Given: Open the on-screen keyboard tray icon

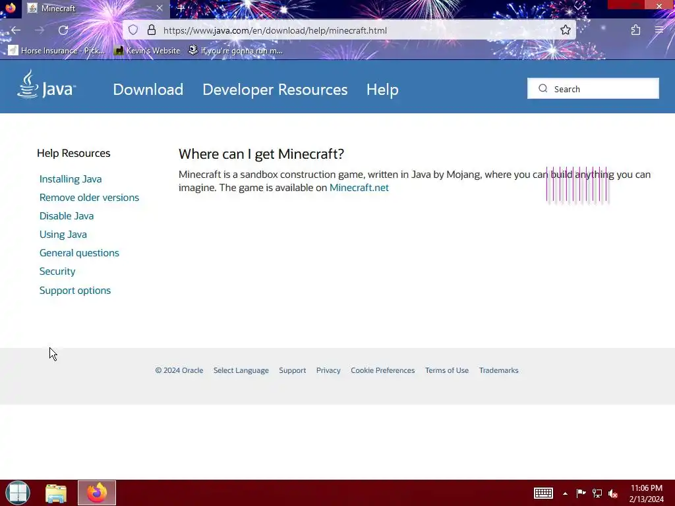Looking at the screenshot, I should point(543,493).
